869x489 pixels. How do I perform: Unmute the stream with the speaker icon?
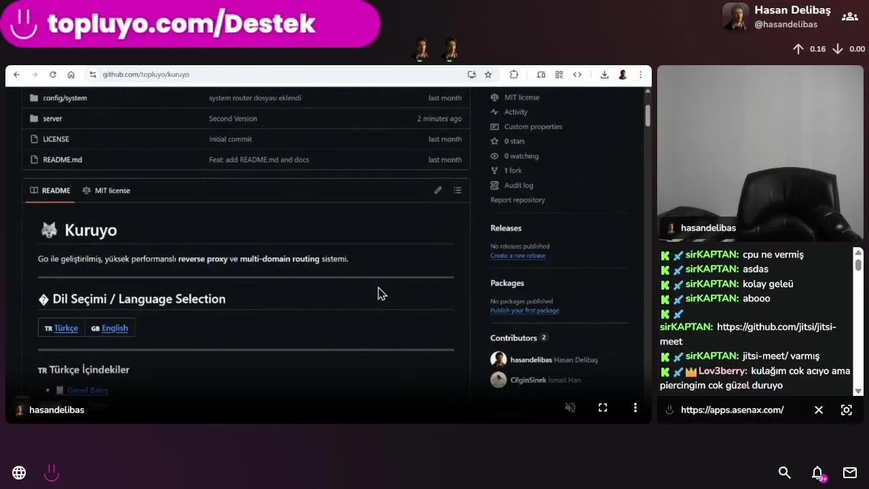(x=570, y=407)
